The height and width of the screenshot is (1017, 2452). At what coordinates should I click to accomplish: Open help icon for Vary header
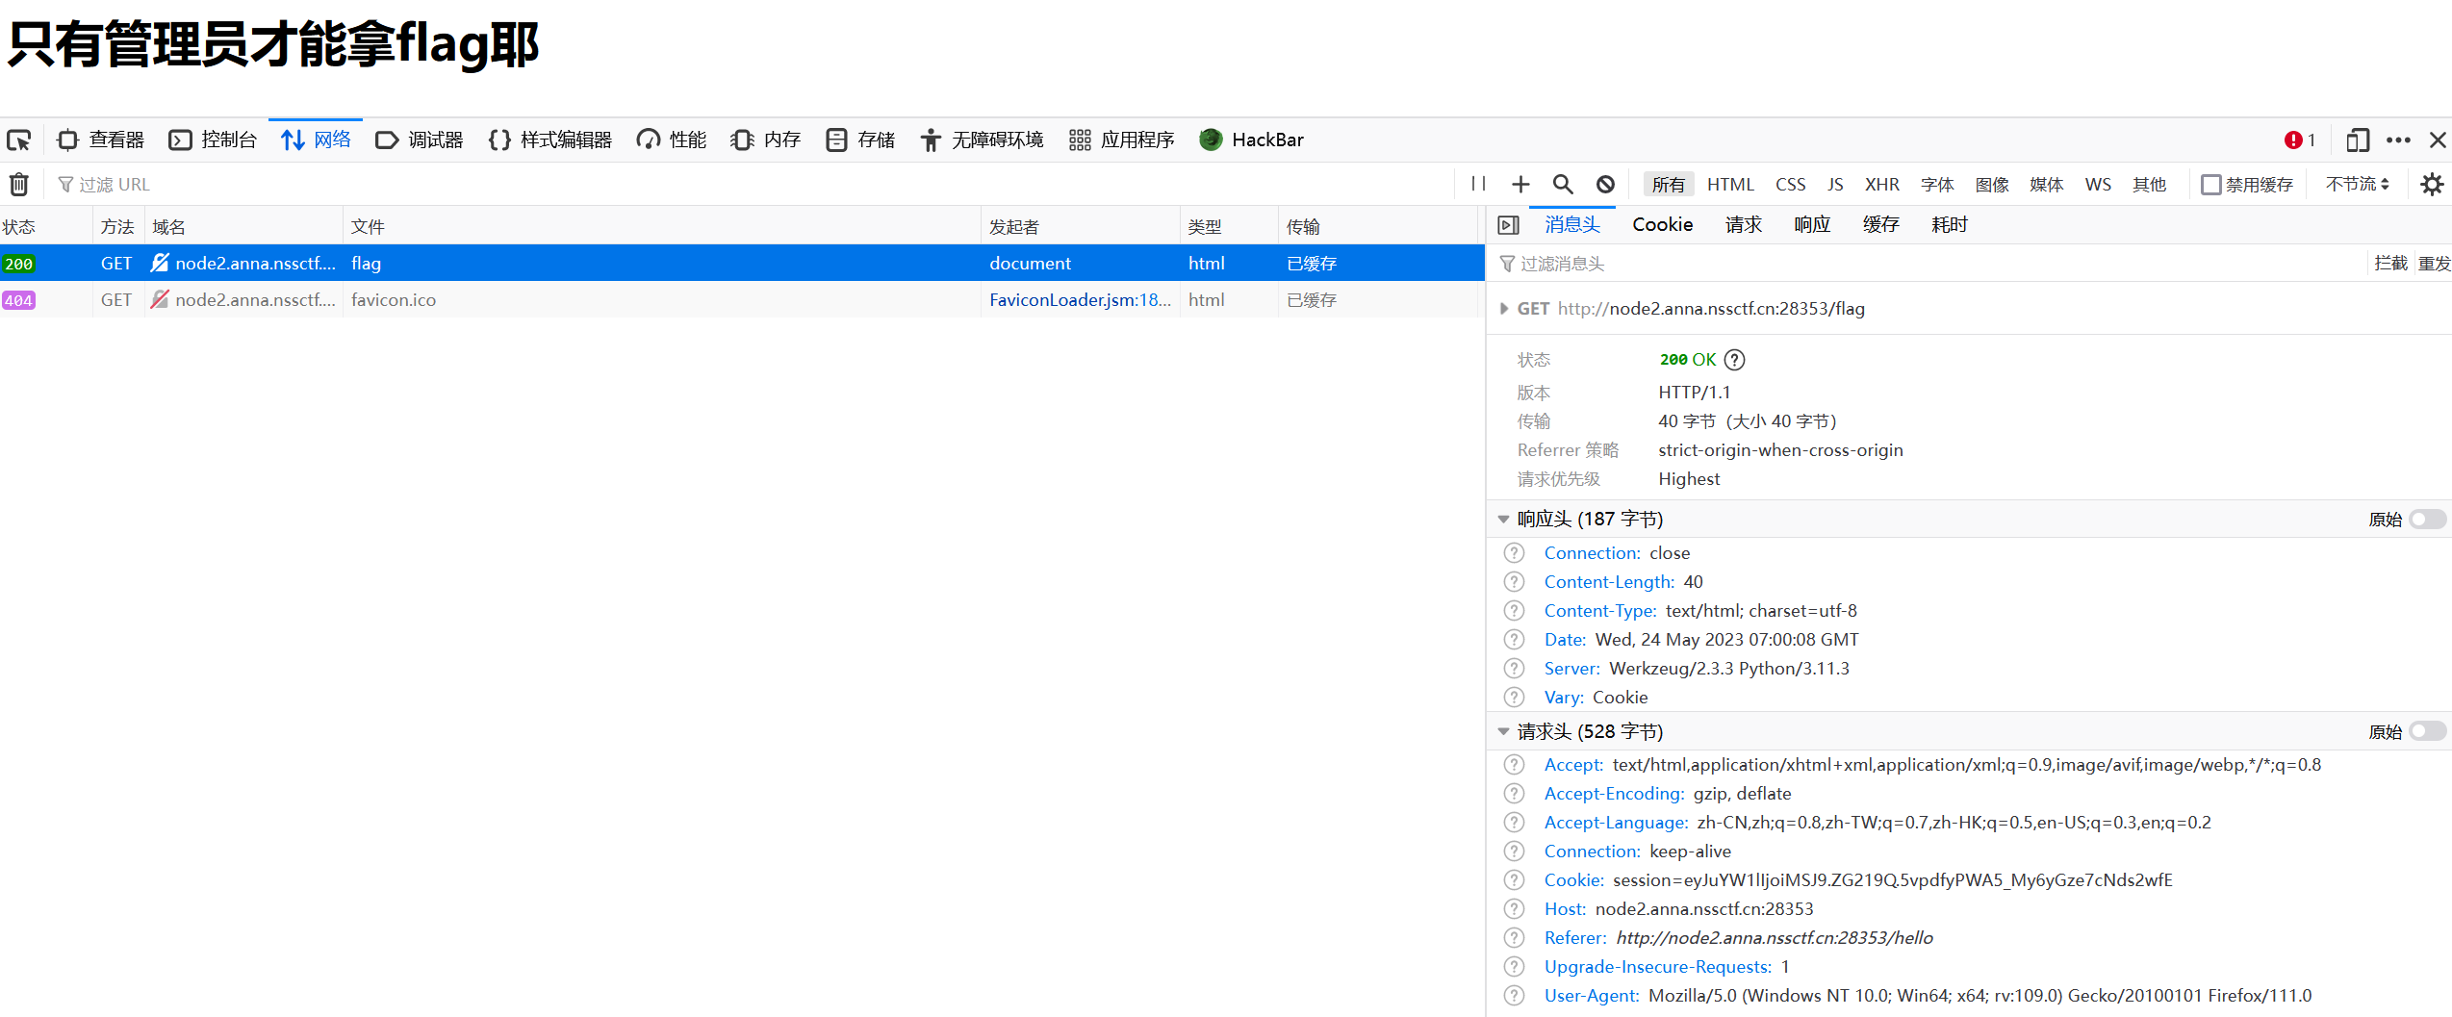[x=1514, y=697]
